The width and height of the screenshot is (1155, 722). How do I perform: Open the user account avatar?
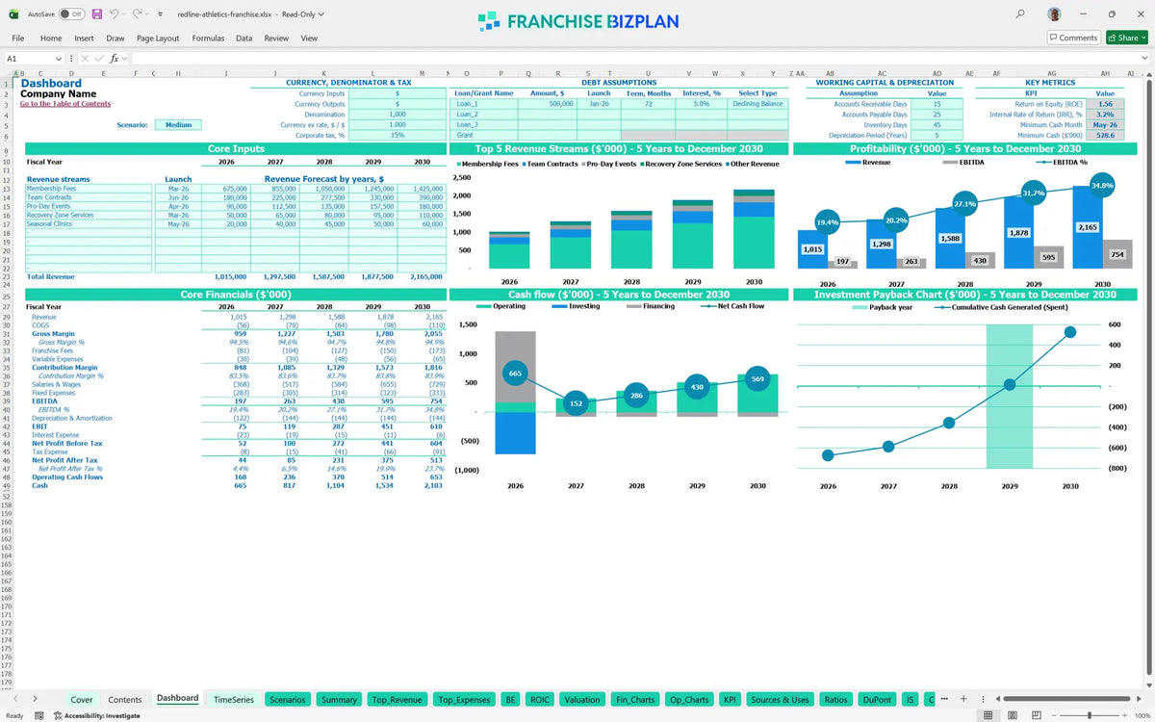pyautogui.click(x=1055, y=14)
